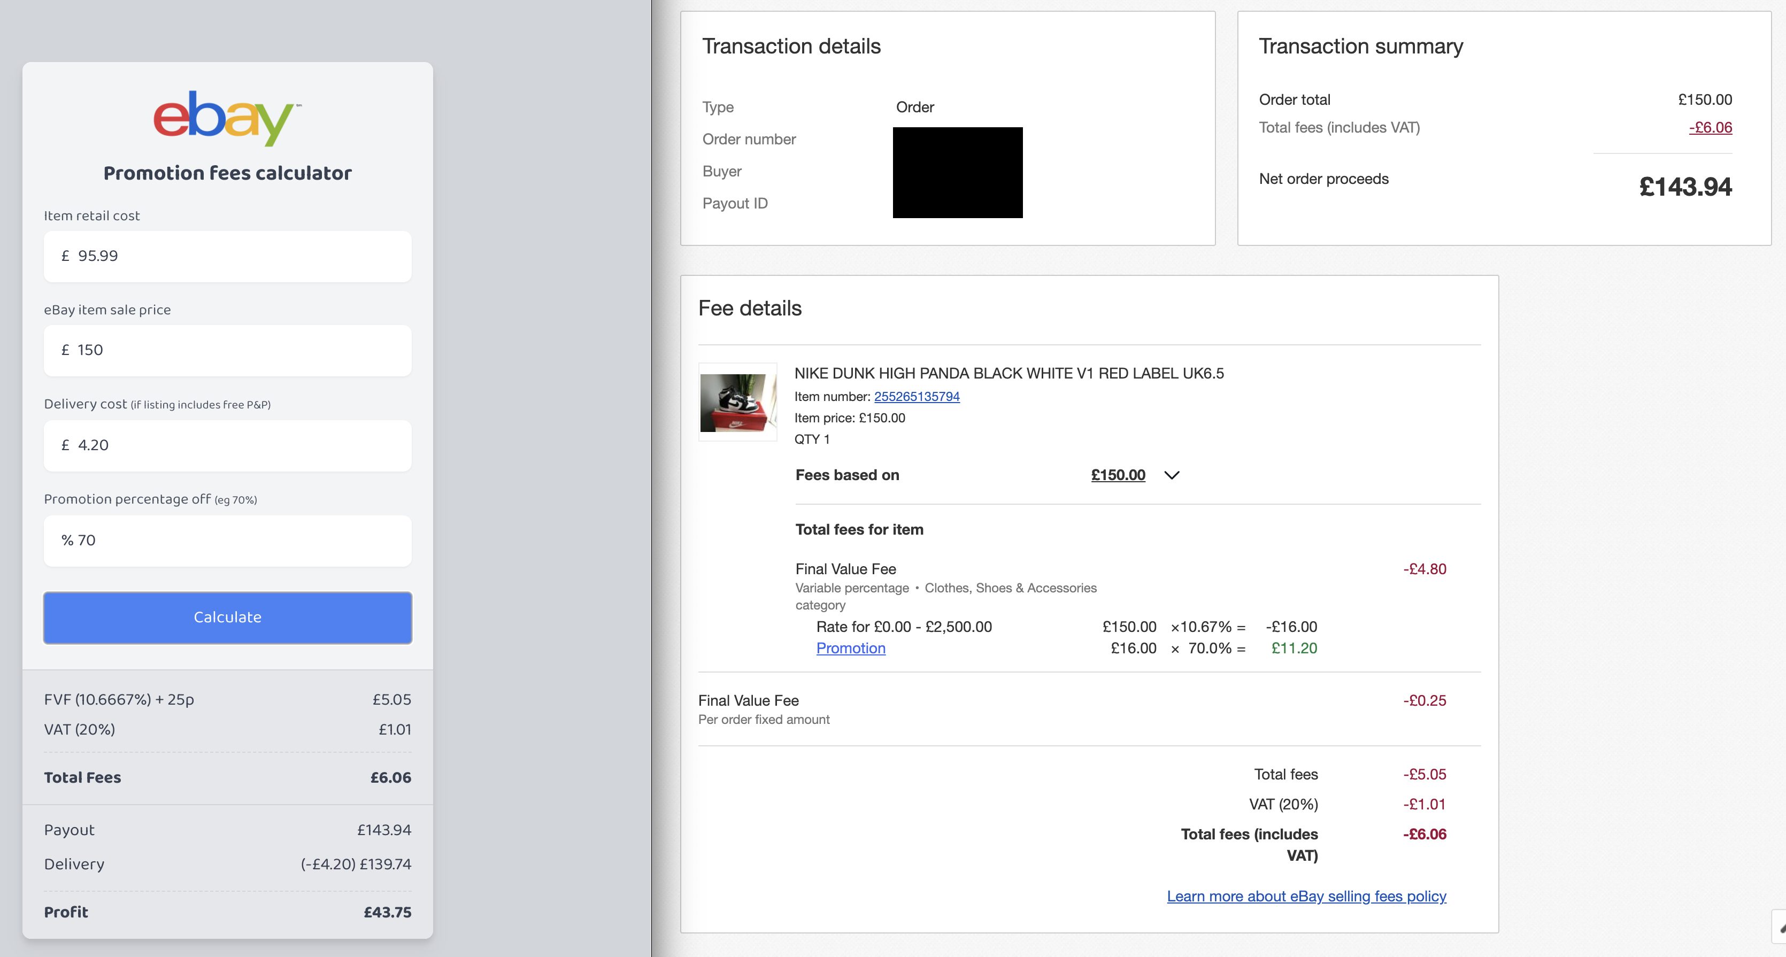1786x957 pixels.
Task: Click the black redacted order info block
Action: (x=957, y=173)
